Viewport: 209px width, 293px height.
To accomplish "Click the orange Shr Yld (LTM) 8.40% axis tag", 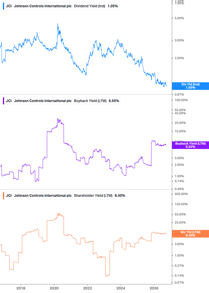I will click(x=190, y=234).
